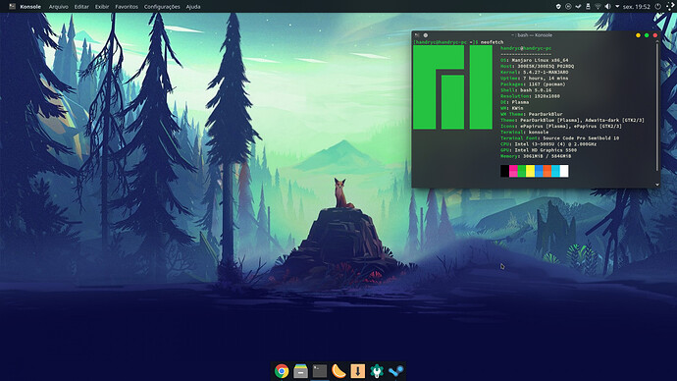Viewport: 677px width, 381px height.
Task: Toggle the pin on all desktops titlebar button
Action: coord(426,35)
